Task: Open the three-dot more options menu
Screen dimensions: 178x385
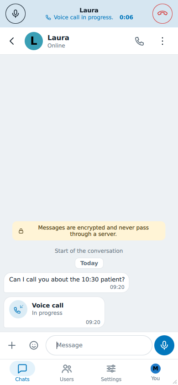Action: [162, 41]
